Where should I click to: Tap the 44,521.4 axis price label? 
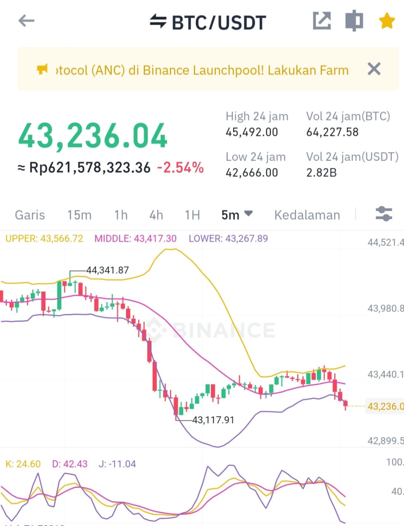(386, 242)
